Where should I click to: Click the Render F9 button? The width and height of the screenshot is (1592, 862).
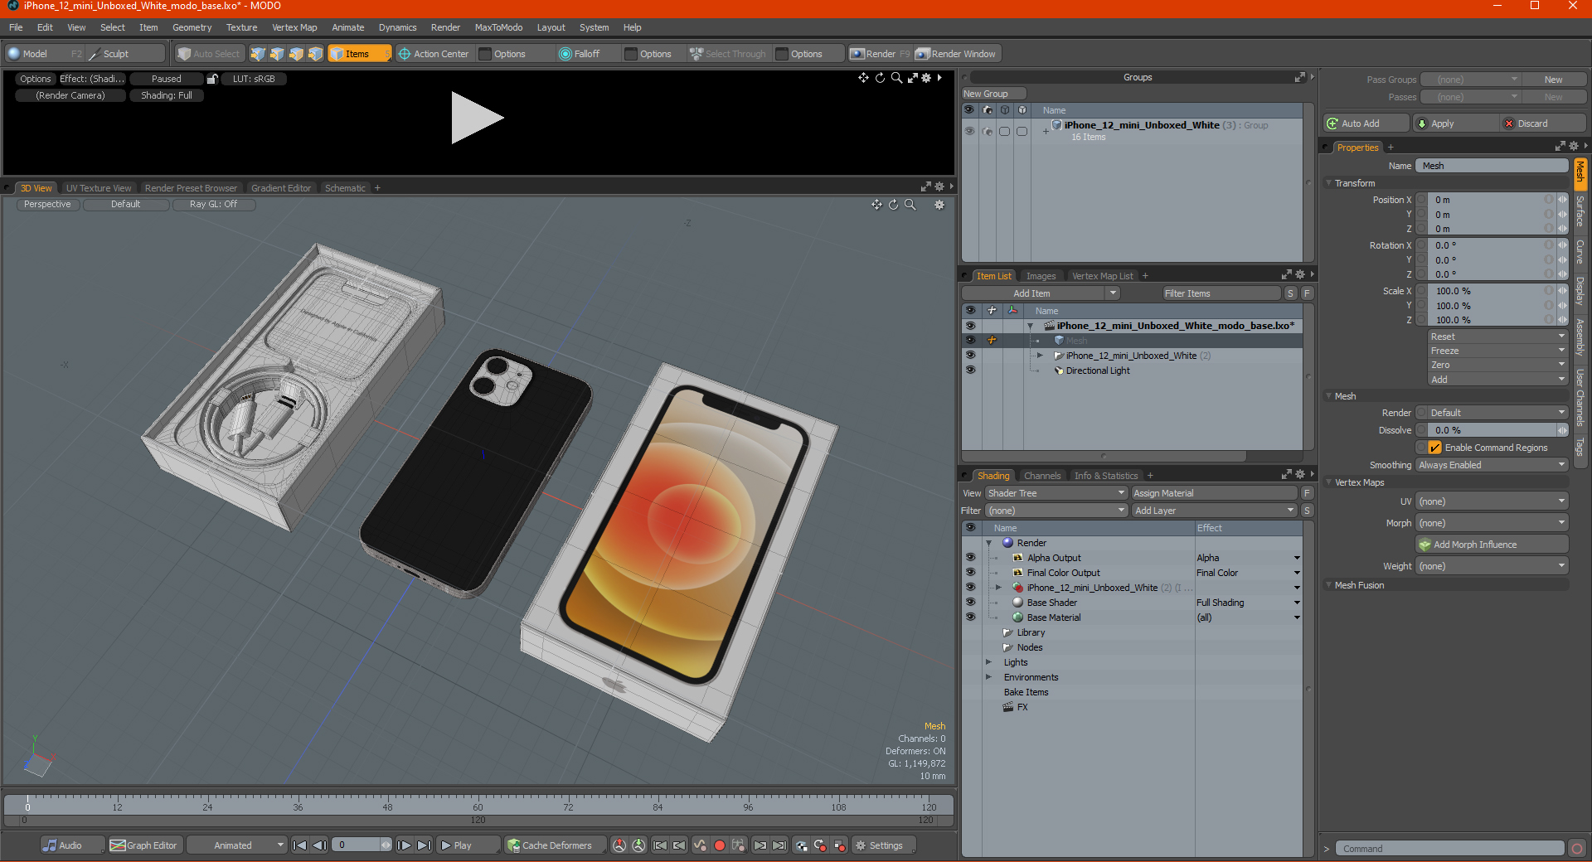[880, 54]
